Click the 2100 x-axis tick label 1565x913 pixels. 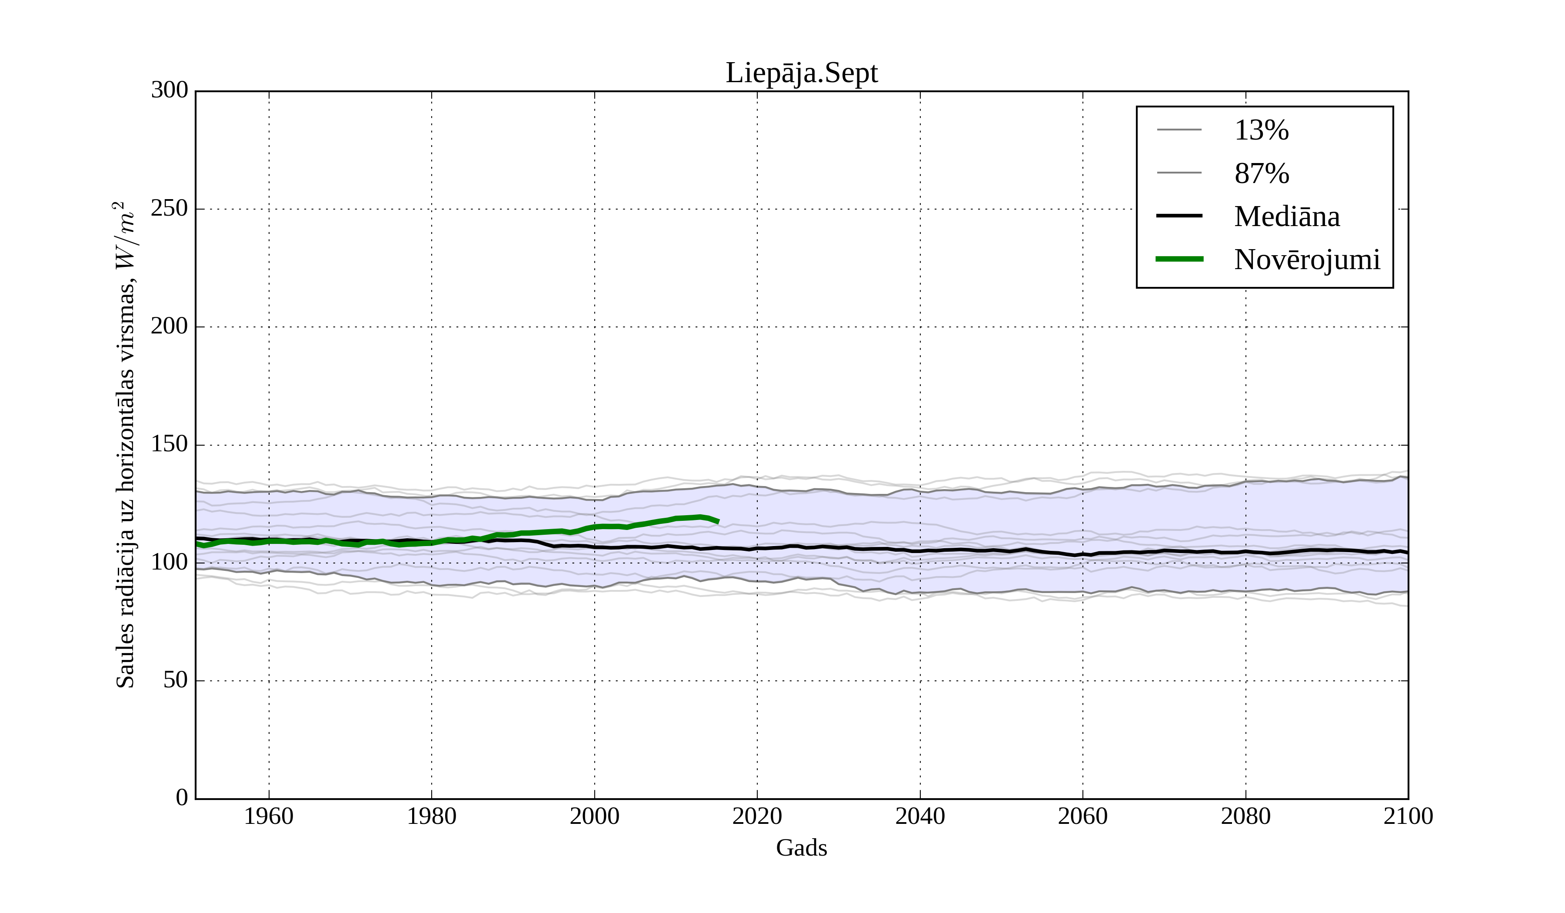point(1408,816)
